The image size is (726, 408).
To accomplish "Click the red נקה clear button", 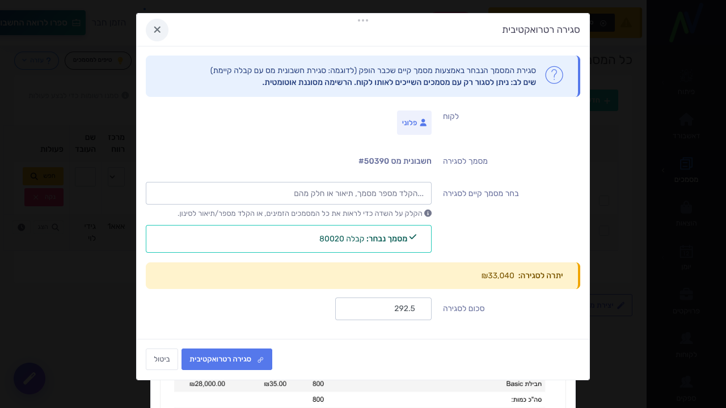I will coord(44,197).
